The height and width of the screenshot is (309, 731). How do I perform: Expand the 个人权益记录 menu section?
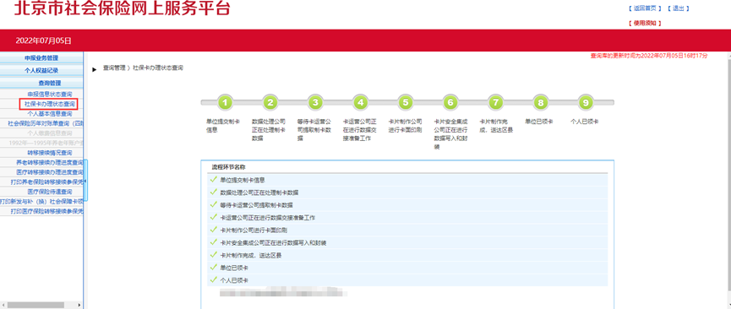41,70
